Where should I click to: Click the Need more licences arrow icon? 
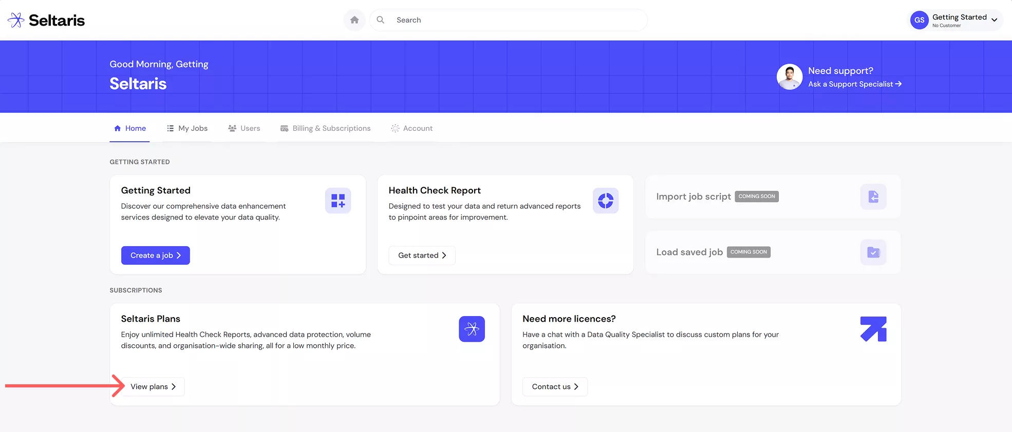pyautogui.click(x=873, y=329)
